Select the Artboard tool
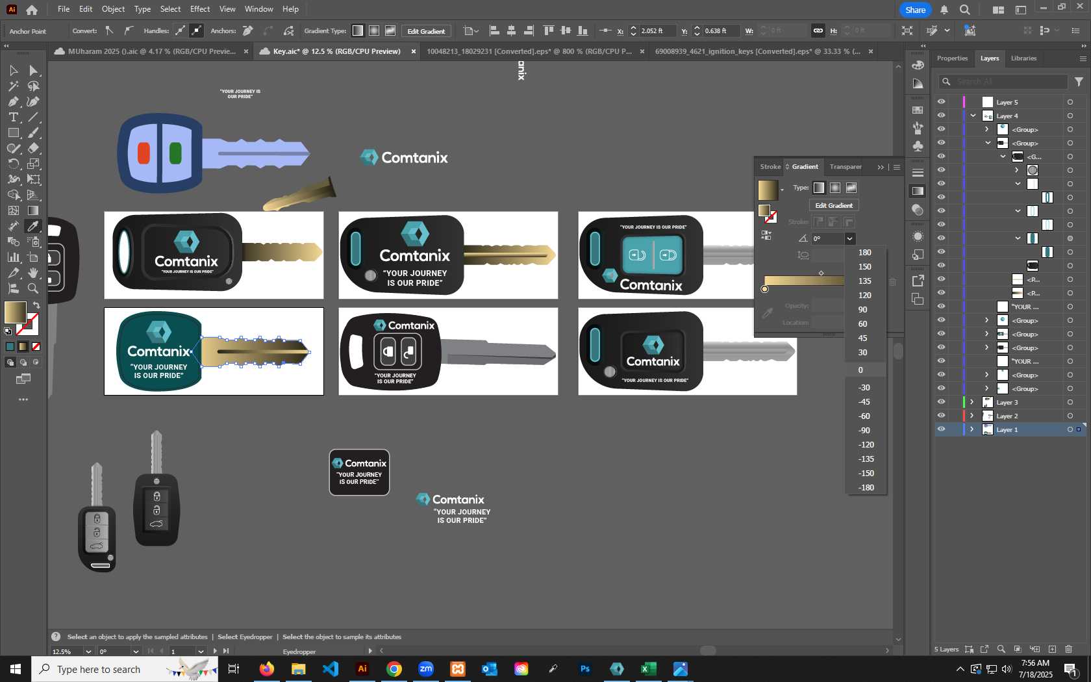1091x682 pixels. pyautogui.click(x=34, y=257)
